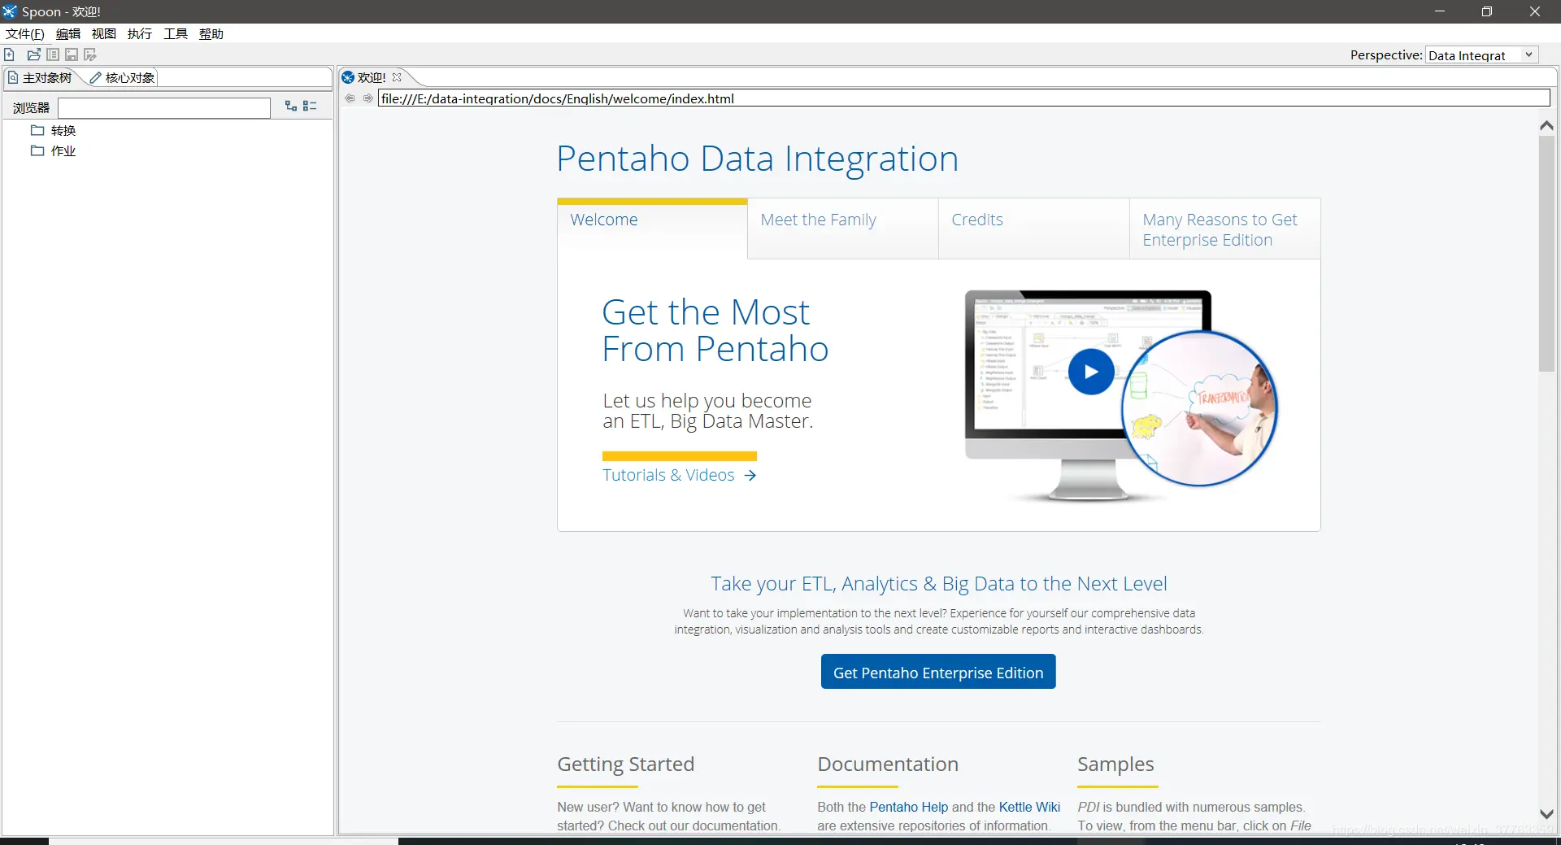The width and height of the screenshot is (1561, 845).
Task: Collapse all tree nodes icon
Action: [x=310, y=106]
